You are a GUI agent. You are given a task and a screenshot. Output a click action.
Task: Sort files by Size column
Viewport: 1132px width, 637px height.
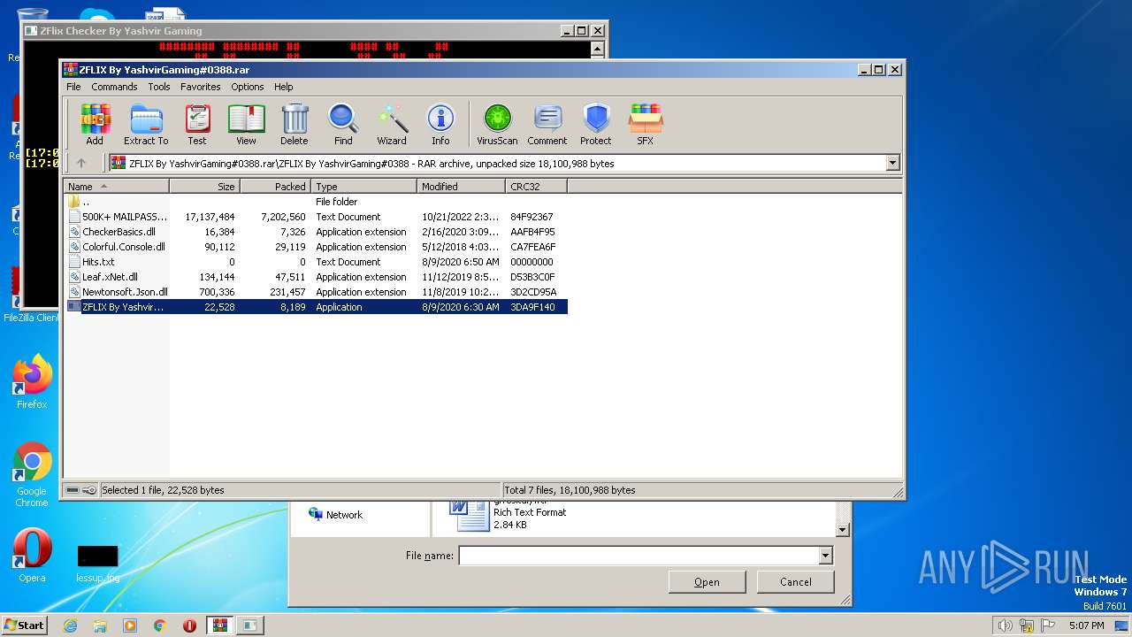[x=204, y=186]
